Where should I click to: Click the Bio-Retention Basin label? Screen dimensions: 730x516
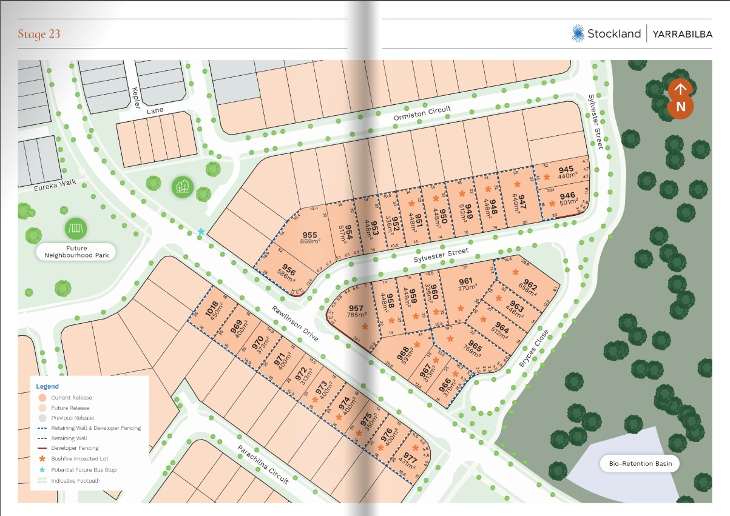[x=640, y=464]
